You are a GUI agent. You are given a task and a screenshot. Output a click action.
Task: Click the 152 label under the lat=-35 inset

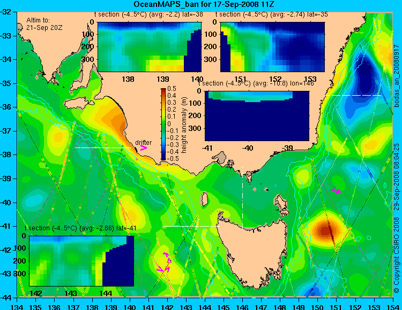(x=276, y=78)
